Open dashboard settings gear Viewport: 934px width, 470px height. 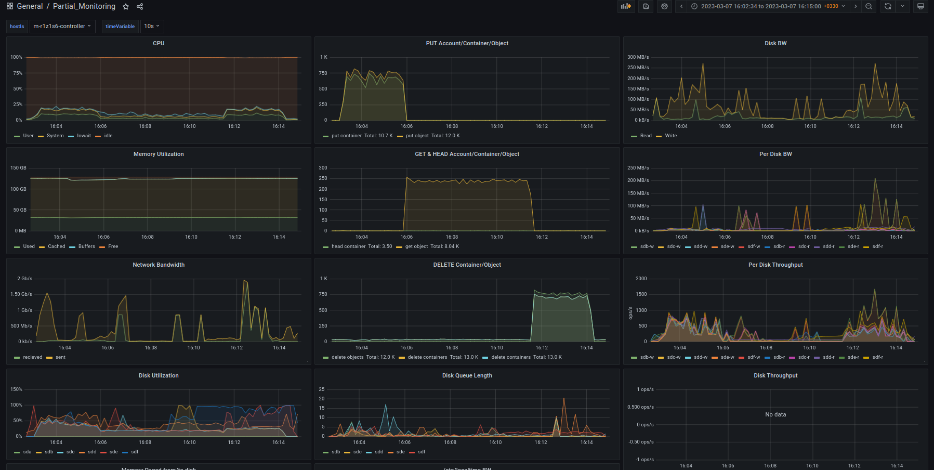pyautogui.click(x=664, y=6)
